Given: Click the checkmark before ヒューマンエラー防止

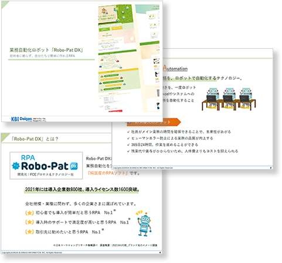Looking at the screenshot, I should tap(128, 139).
